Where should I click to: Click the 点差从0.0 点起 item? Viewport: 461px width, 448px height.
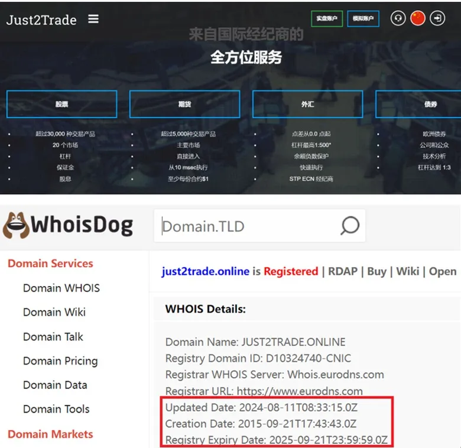click(x=311, y=134)
